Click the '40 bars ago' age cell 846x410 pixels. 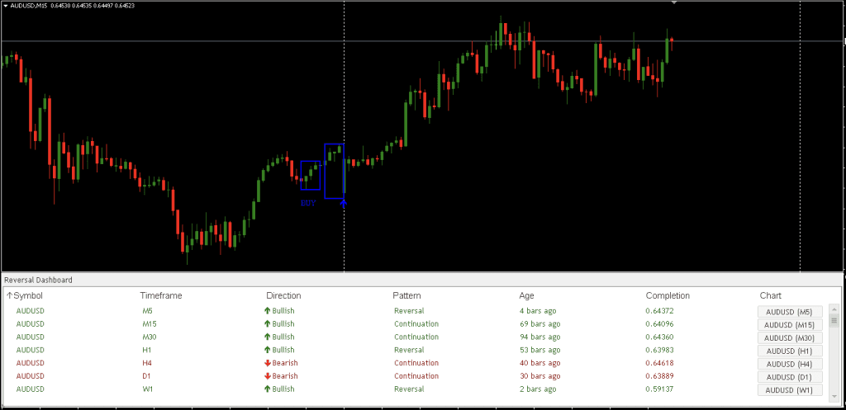(x=539, y=363)
